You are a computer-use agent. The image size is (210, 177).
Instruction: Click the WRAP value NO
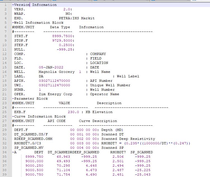68,14
